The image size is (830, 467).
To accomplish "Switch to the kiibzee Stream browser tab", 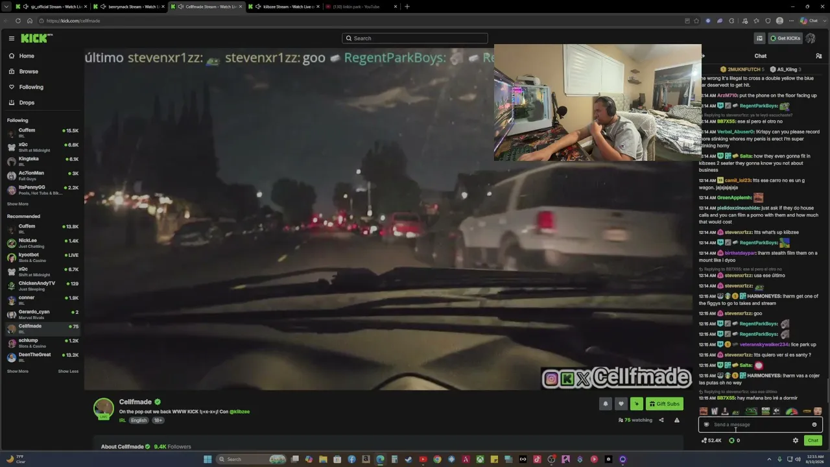I will pyautogui.click(x=283, y=6).
